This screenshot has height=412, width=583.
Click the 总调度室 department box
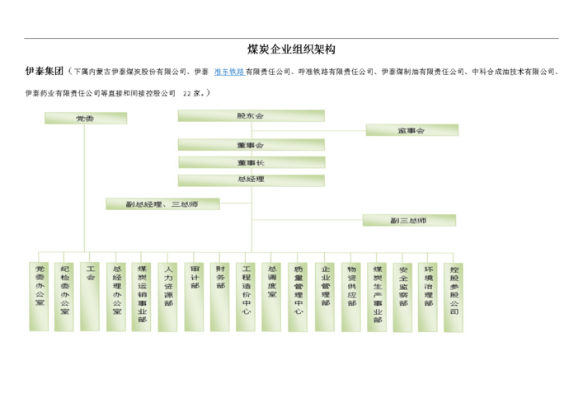click(271, 297)
